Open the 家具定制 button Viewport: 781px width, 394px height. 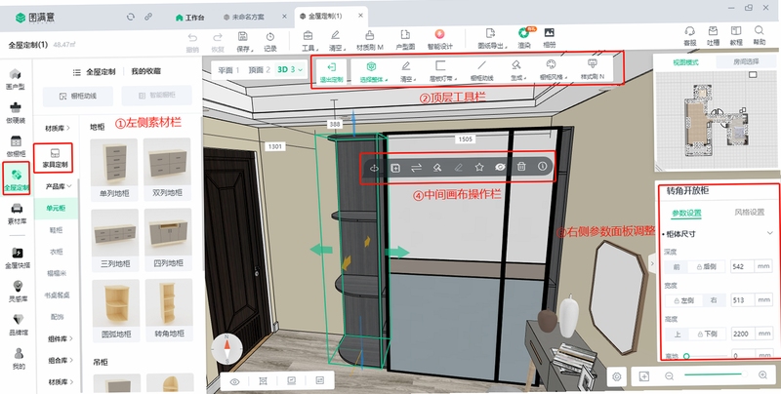pos(55,158)
